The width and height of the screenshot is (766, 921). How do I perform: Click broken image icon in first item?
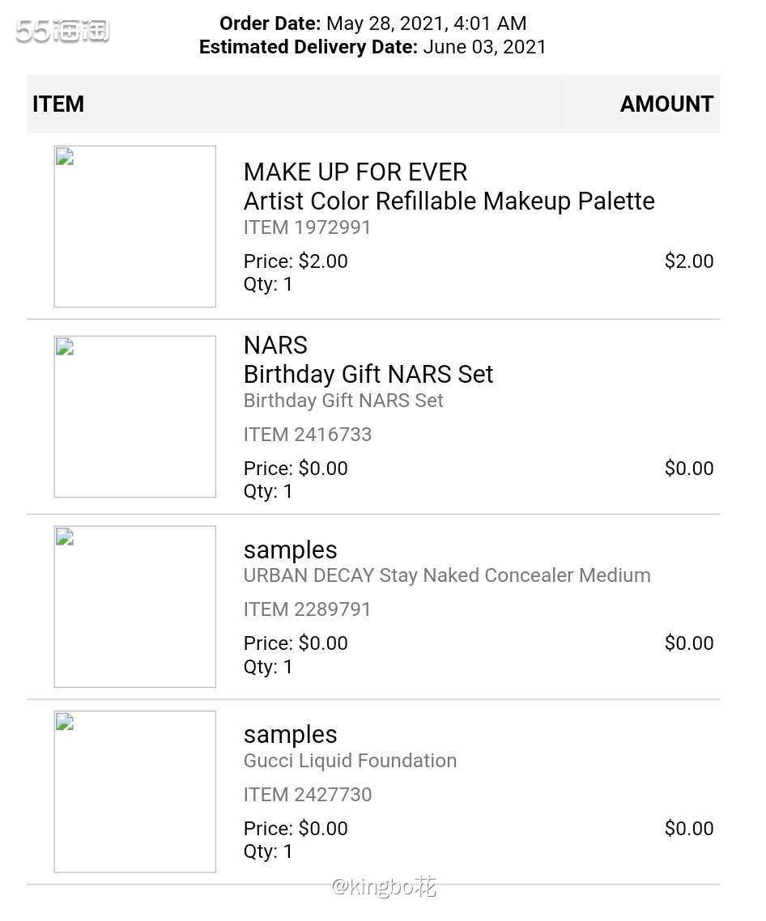click(65, 157)
